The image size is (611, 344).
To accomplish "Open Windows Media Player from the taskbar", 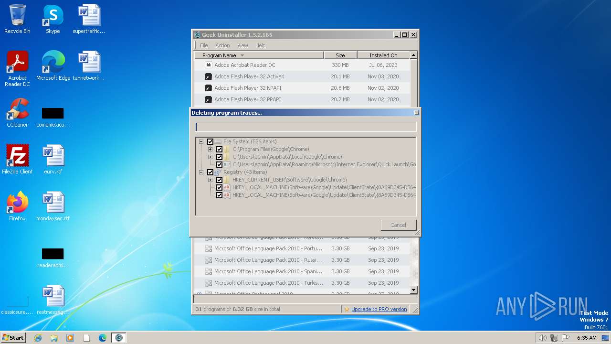I will click(70, 338).
